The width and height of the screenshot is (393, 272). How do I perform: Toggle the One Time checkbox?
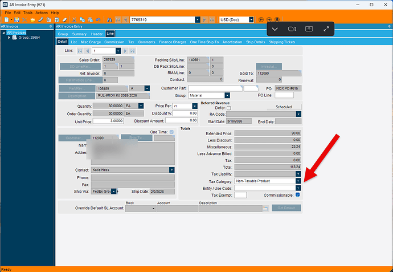point(171,132)
